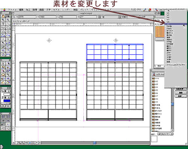Select the Arc tool in tool palette
Screen dimensions: 188x149
click(3, 32)
